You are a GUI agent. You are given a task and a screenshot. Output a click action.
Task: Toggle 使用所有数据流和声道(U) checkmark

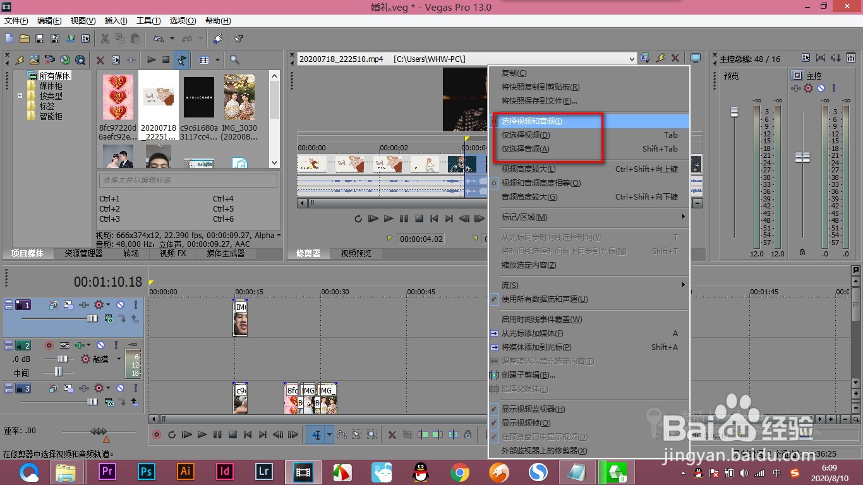pos(589,299)
